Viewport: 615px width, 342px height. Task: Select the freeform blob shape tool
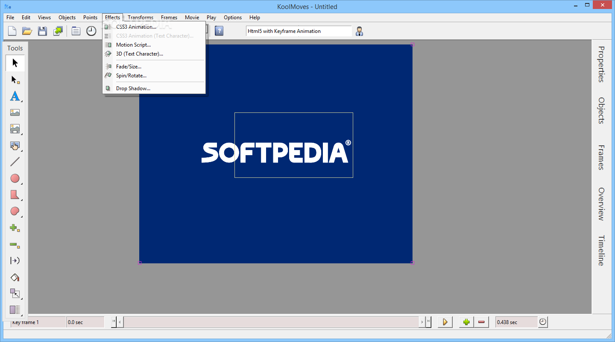pos(15,211)
